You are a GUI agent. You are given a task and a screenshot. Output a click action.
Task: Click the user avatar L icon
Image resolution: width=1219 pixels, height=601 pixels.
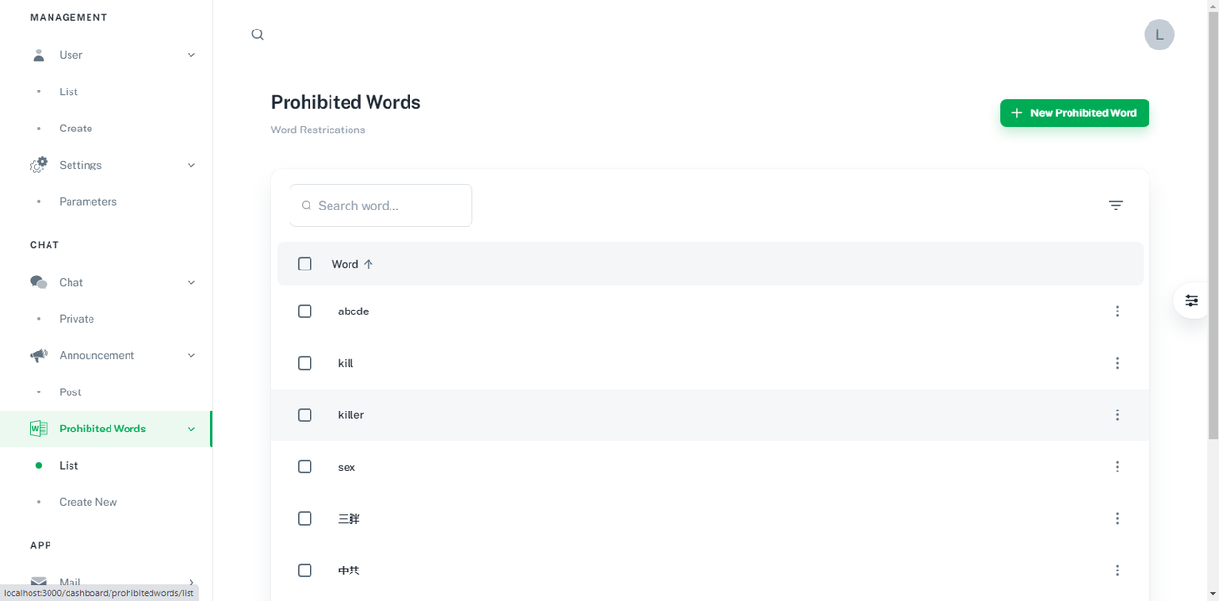(1159, 34)
